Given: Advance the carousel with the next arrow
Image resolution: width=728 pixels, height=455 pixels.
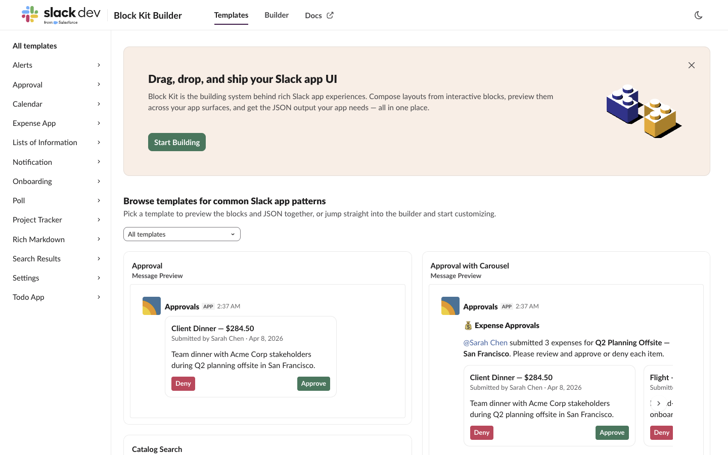Looking at the screenshot, I should 659,403.
